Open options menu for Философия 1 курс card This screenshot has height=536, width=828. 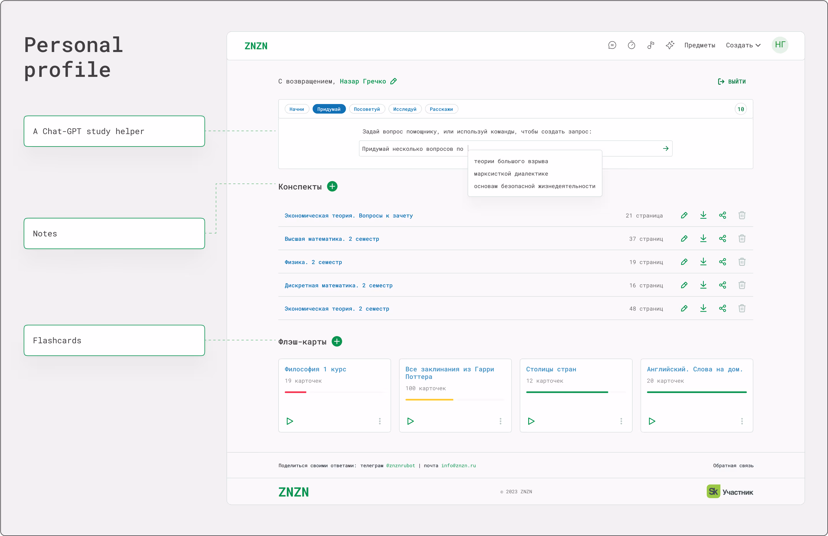pos(379,421)
